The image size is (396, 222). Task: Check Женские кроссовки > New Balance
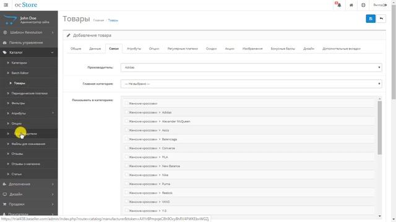point(126,166)
